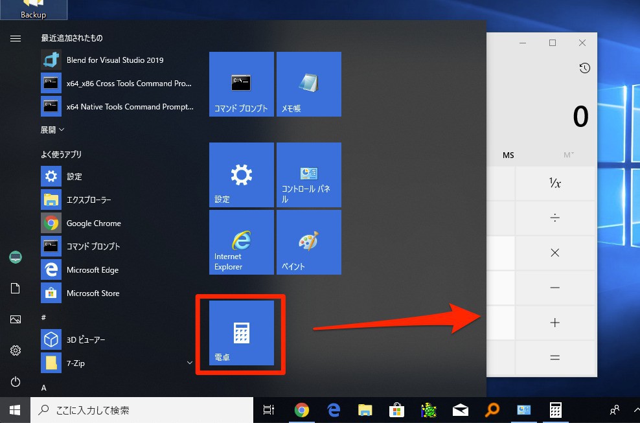Viewport: 640px width, 423px height.
Task: Expand the 7-Zip folder chevron
Action: point(190,363)
